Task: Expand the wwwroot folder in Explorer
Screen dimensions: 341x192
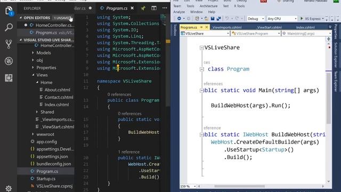Action: click(33, 134)
